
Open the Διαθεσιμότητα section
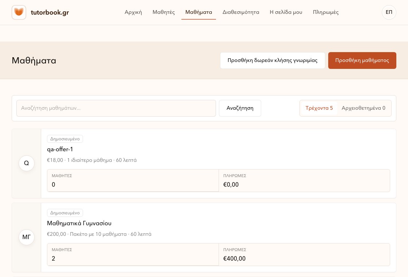coord(241,12)
